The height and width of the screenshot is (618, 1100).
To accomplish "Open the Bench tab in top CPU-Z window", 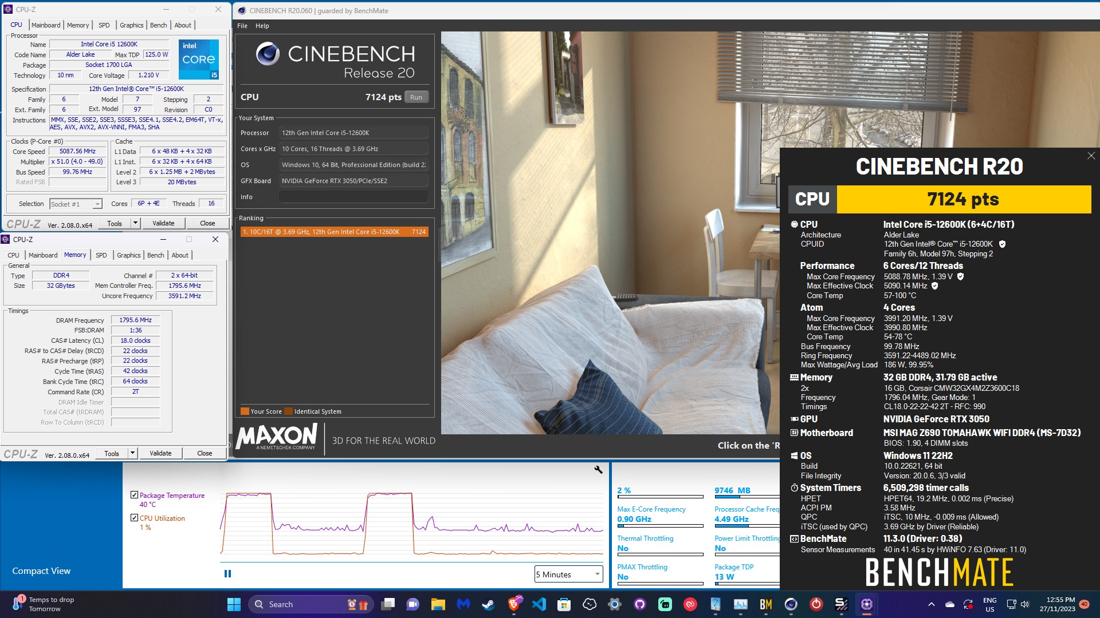I will 159,25.
